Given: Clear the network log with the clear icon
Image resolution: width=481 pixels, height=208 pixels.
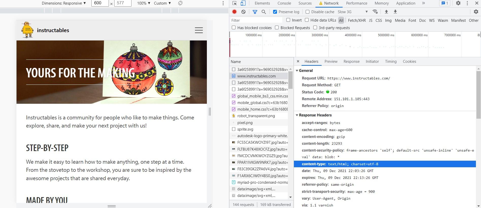Looking at the screenshot, I should [243, 12].
